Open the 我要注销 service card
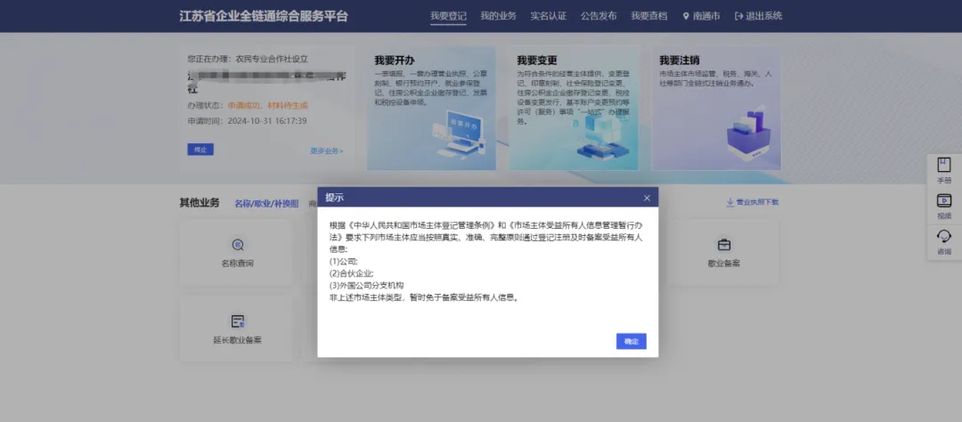This screenshot has width=962, height=422. (715, 108)
